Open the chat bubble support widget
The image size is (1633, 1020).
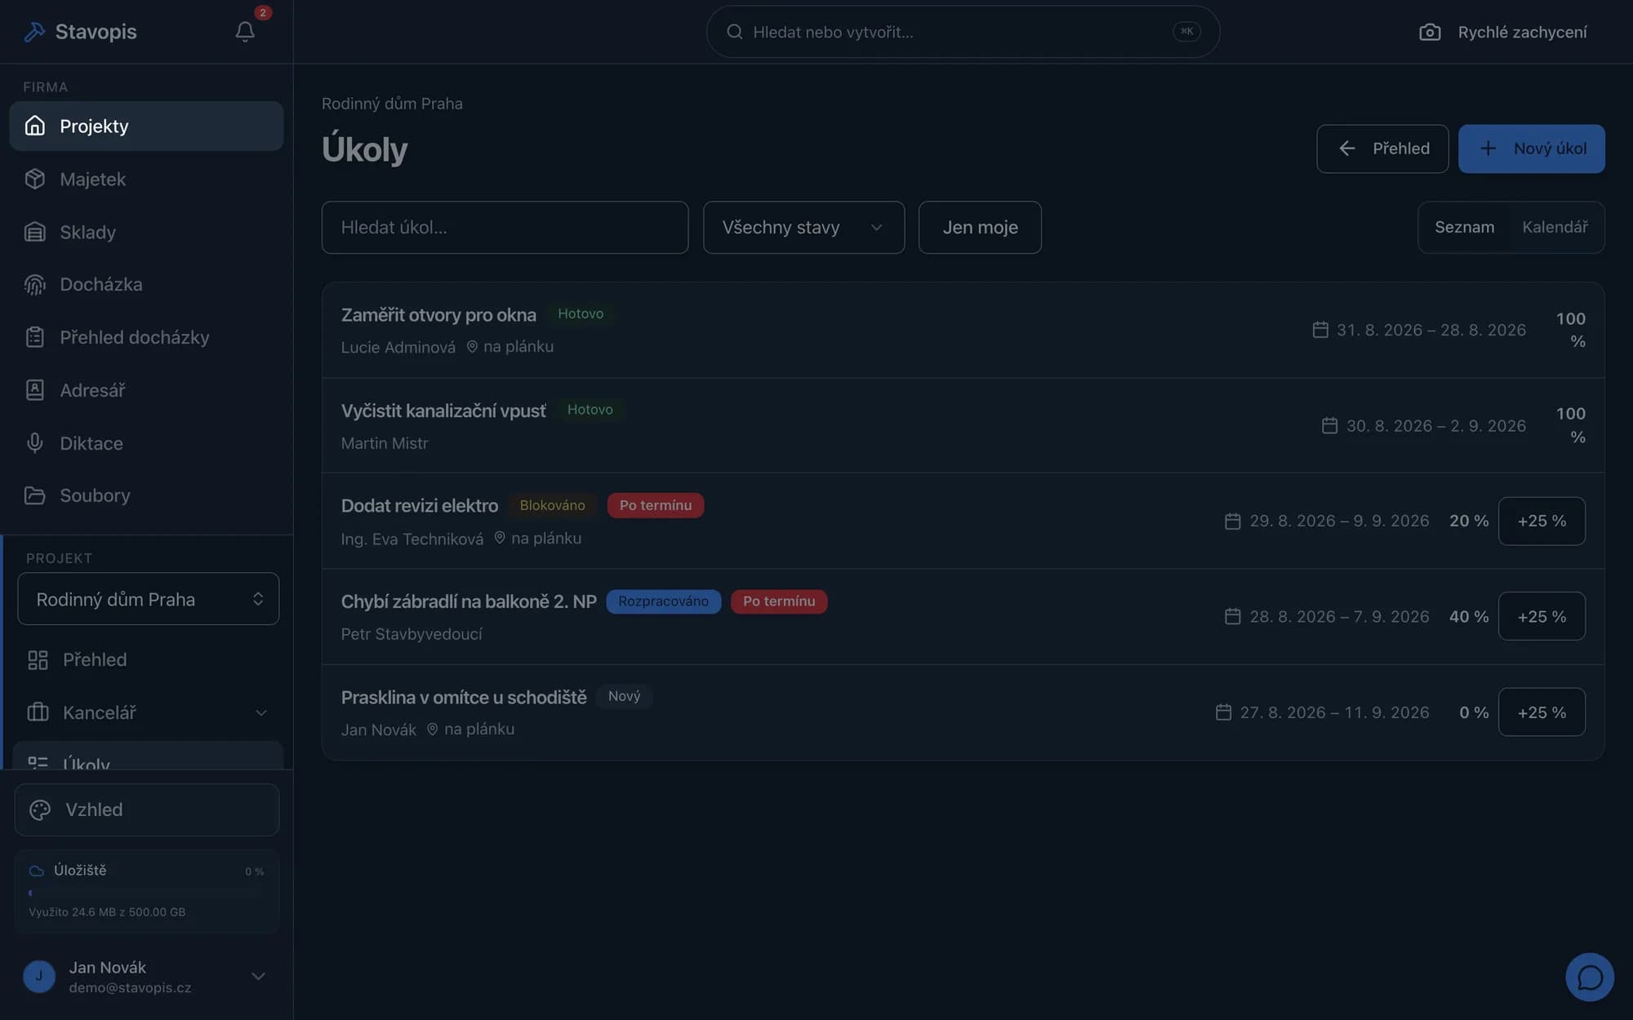tap(1589, 977)
